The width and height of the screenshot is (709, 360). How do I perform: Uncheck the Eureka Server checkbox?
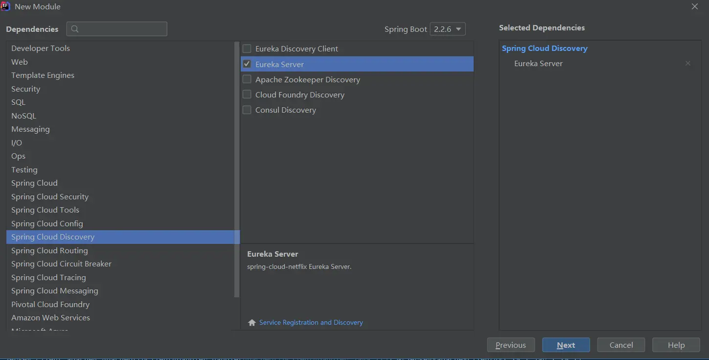[x=247, y=64]
